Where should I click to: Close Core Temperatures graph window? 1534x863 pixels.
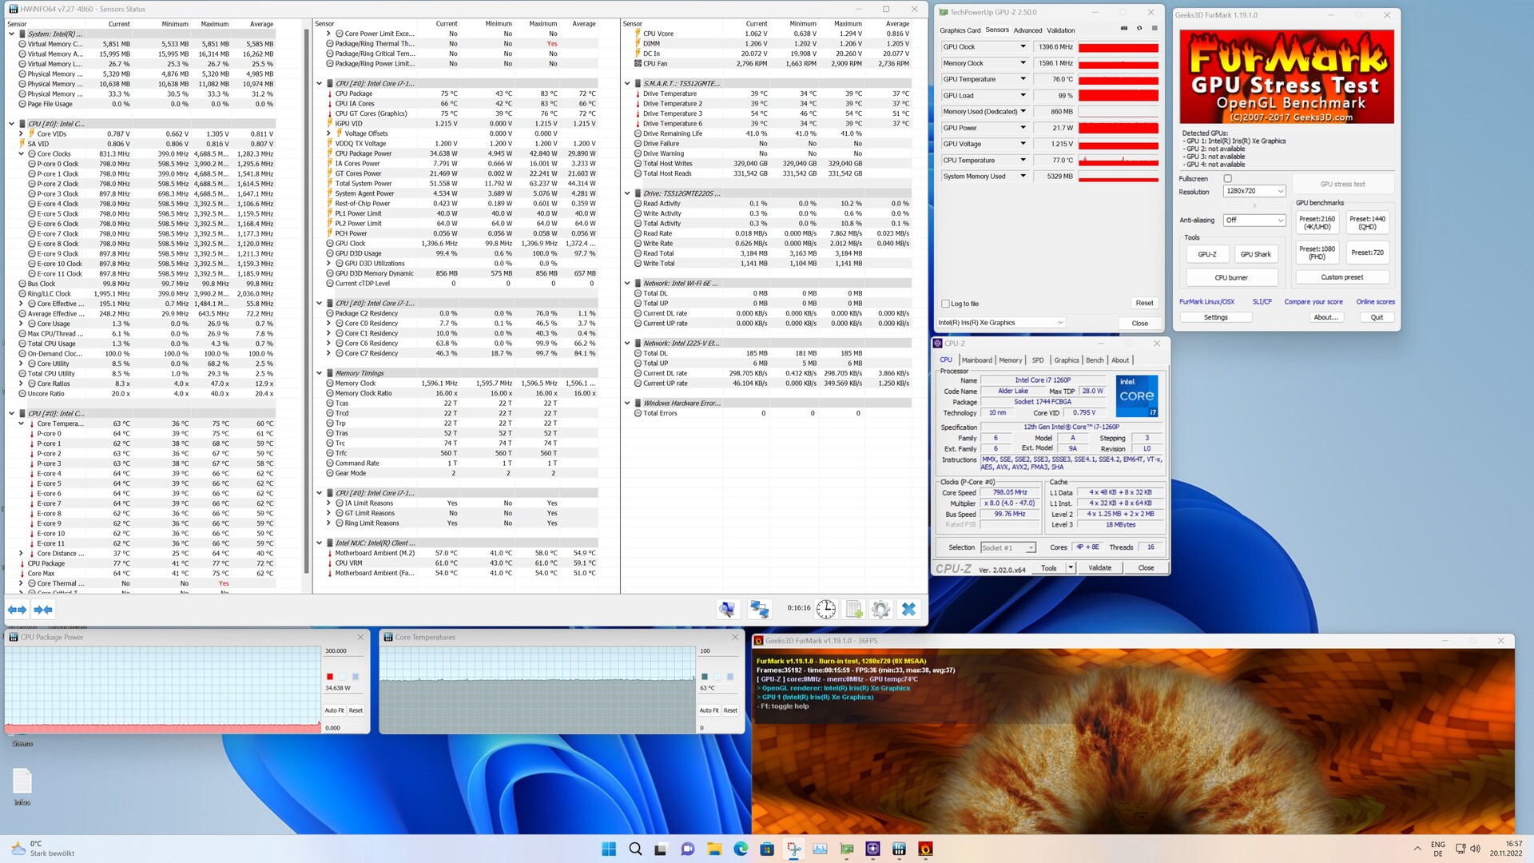click(x=735, y=637)
